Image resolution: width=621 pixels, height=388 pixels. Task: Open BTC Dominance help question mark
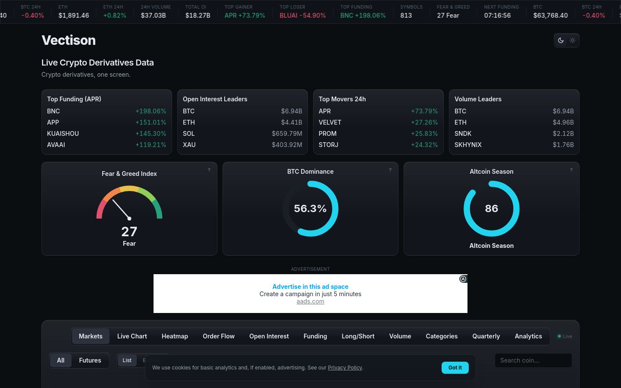click(x=390, y=170)
